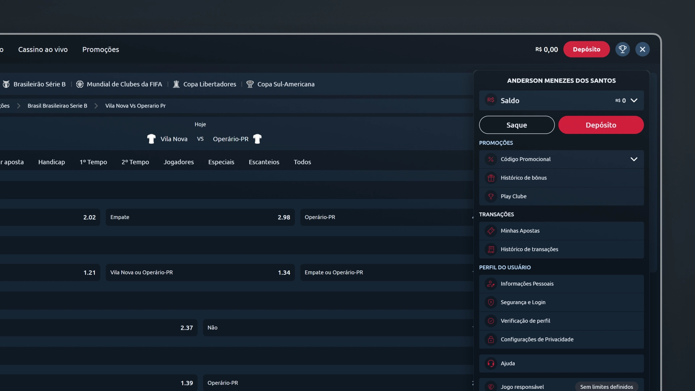Click the Segurança e Login shield icon
This screenshot has width=695, height=391.
(x=491, y=302)
